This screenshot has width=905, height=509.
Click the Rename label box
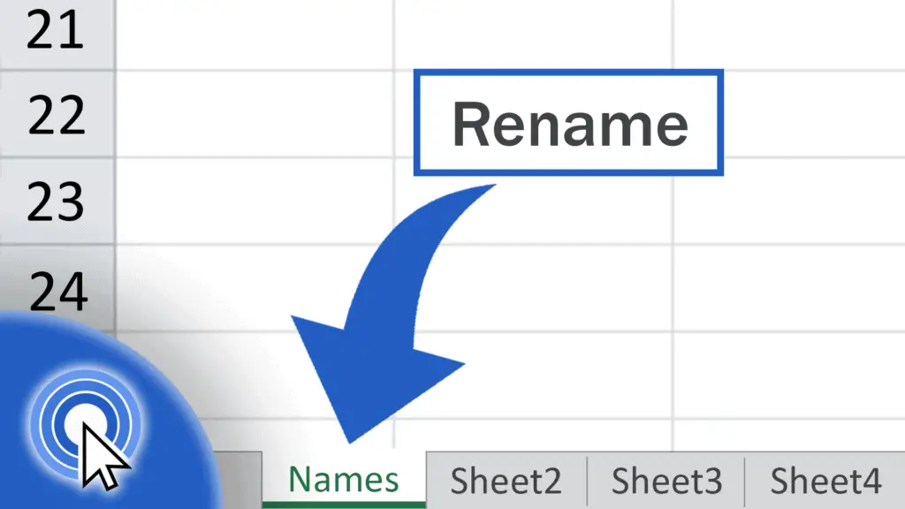[570, 125]
